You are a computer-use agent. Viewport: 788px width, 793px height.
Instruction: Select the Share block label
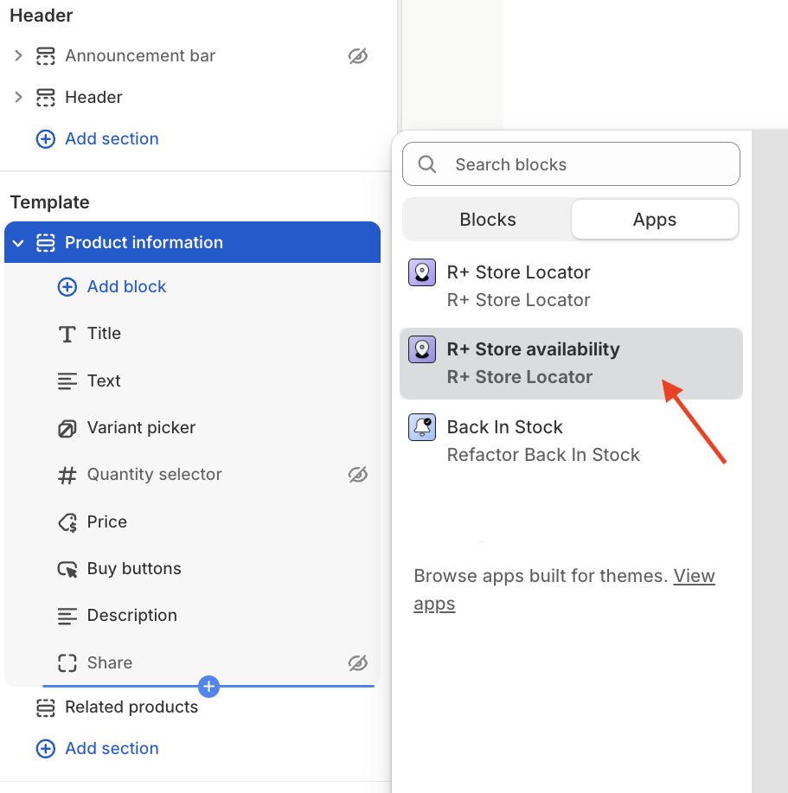coord(110,663)
